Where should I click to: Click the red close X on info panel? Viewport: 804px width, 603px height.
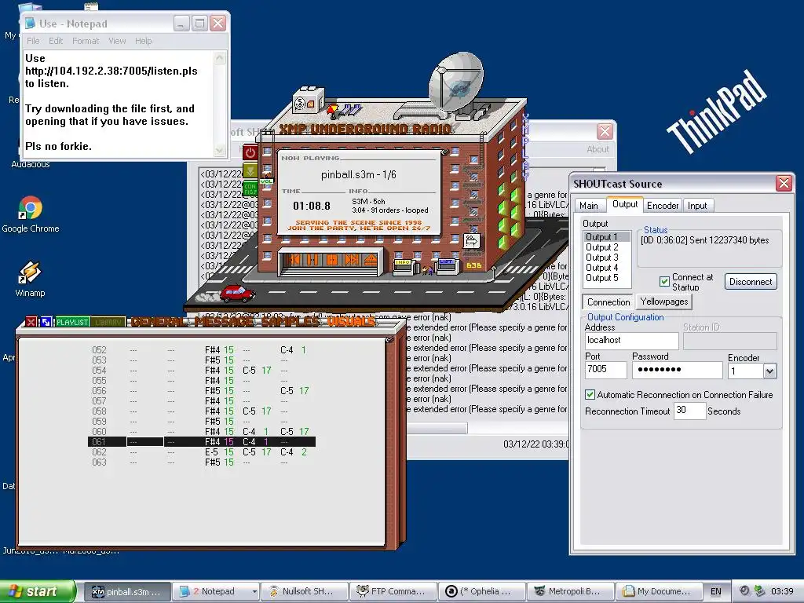(x=31, y=322)
